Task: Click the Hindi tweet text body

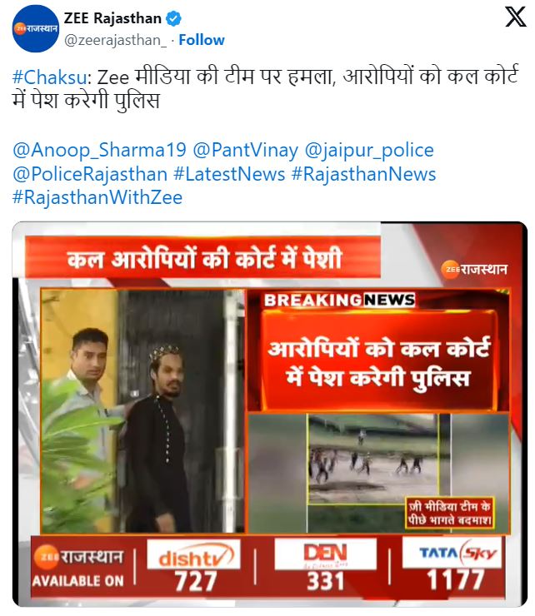Action: point(266,88)
